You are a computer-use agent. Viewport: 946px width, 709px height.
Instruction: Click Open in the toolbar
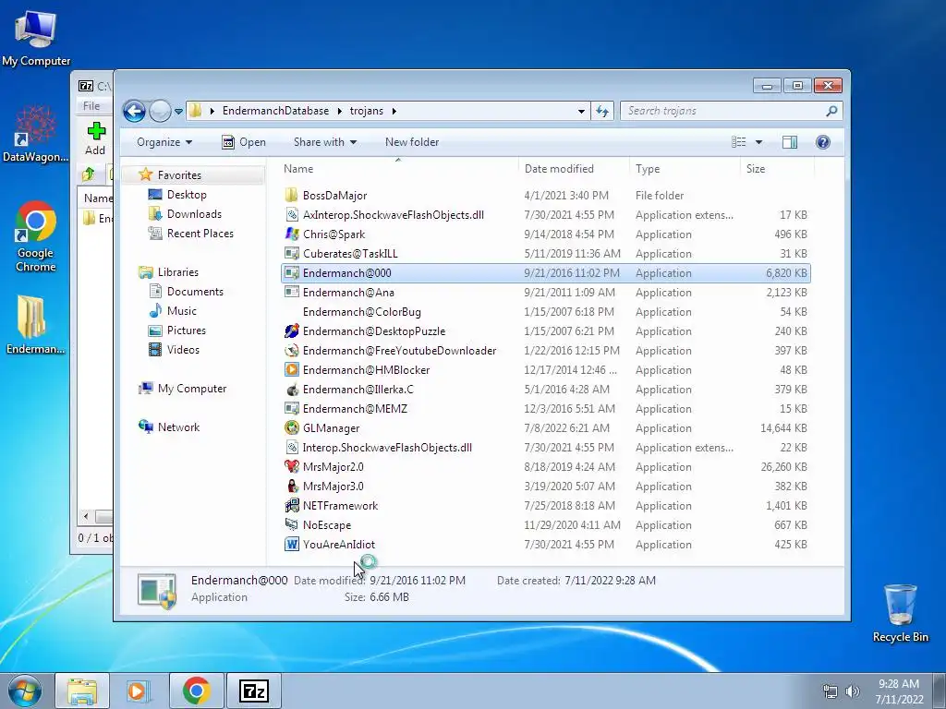[x=244, y=142]
